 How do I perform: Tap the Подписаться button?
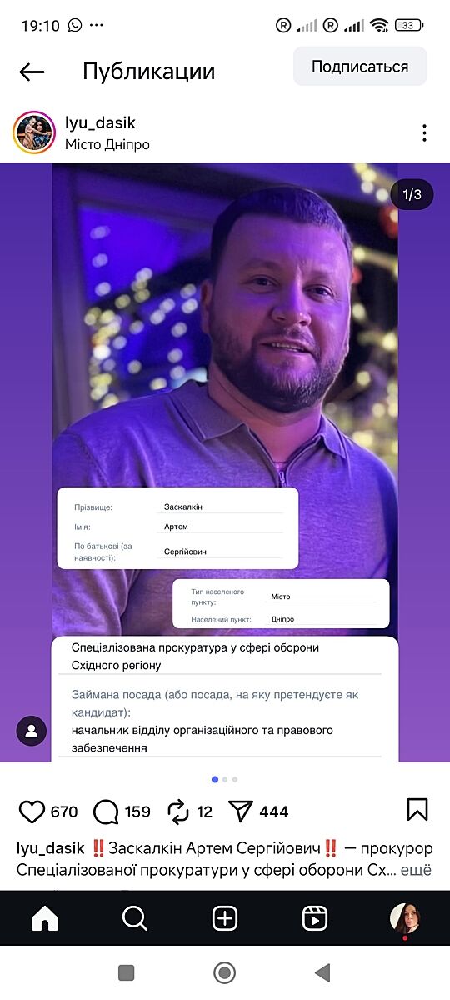[x=360, y=67]
